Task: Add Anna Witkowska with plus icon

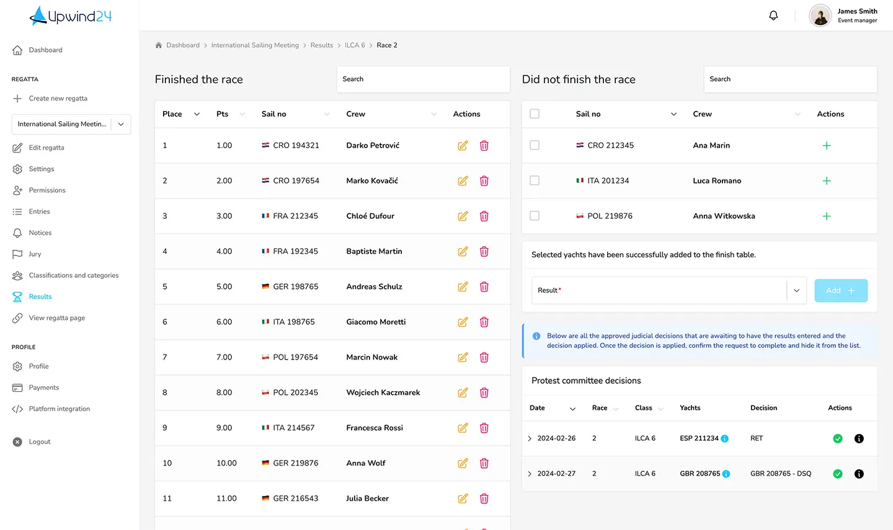Action: (826, 216)
